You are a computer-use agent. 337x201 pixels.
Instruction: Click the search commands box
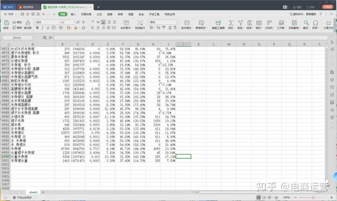[303, 14]
